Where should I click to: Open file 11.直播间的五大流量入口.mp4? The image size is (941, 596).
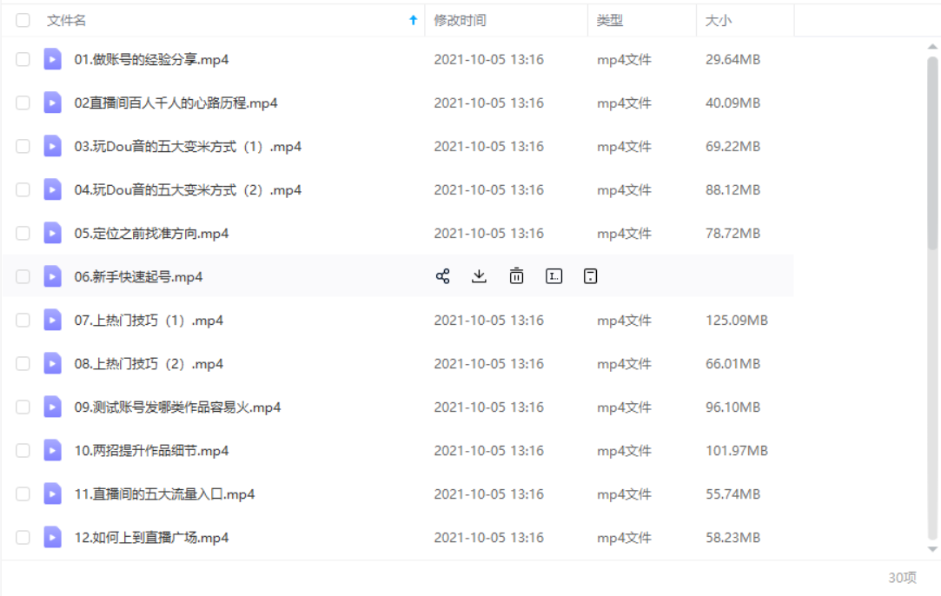(164, 494)
